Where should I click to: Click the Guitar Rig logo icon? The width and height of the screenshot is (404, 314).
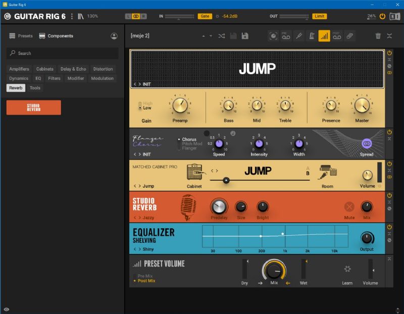click(8, 16)
